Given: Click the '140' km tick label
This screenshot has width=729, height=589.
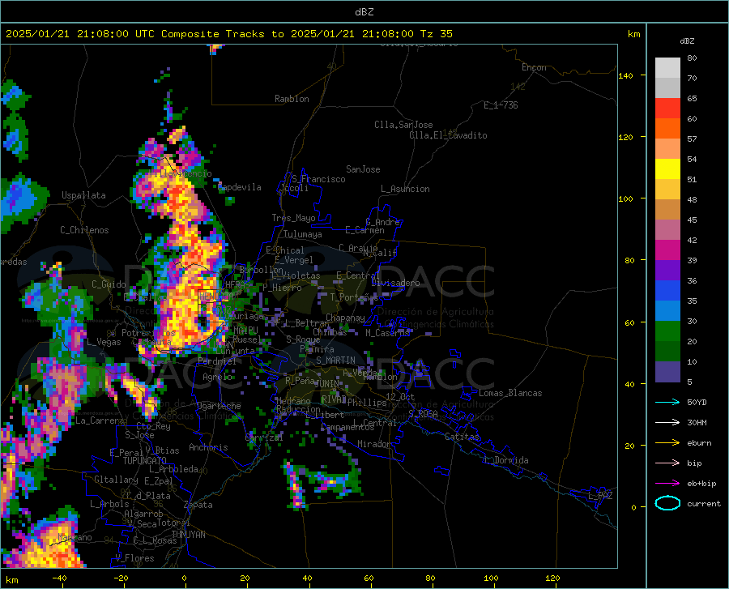Looking at the screenshot, I should pos(625,75).
